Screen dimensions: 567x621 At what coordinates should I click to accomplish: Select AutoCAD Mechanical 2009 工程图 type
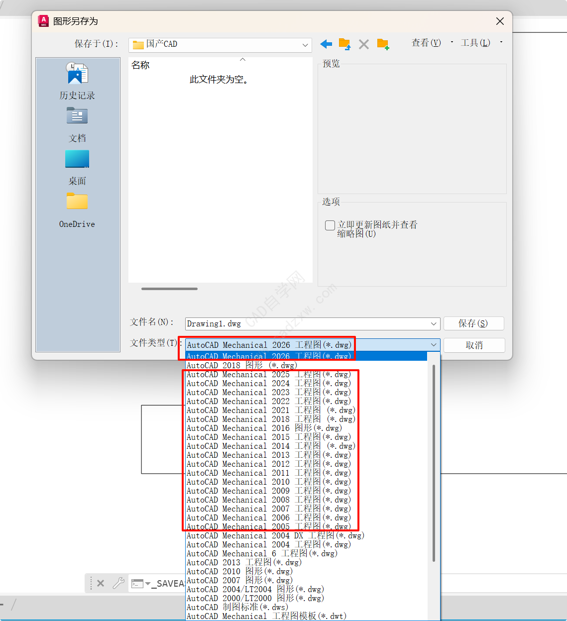[306, 491]
